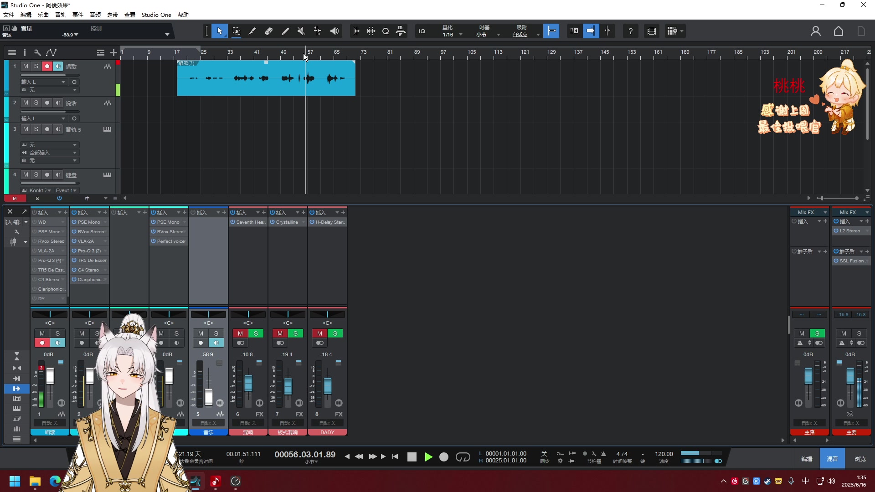Open the 浏览 browser view button

(x=860, y=459)
